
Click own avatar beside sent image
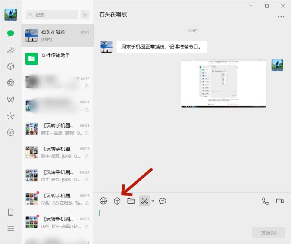tap(277, 66)
